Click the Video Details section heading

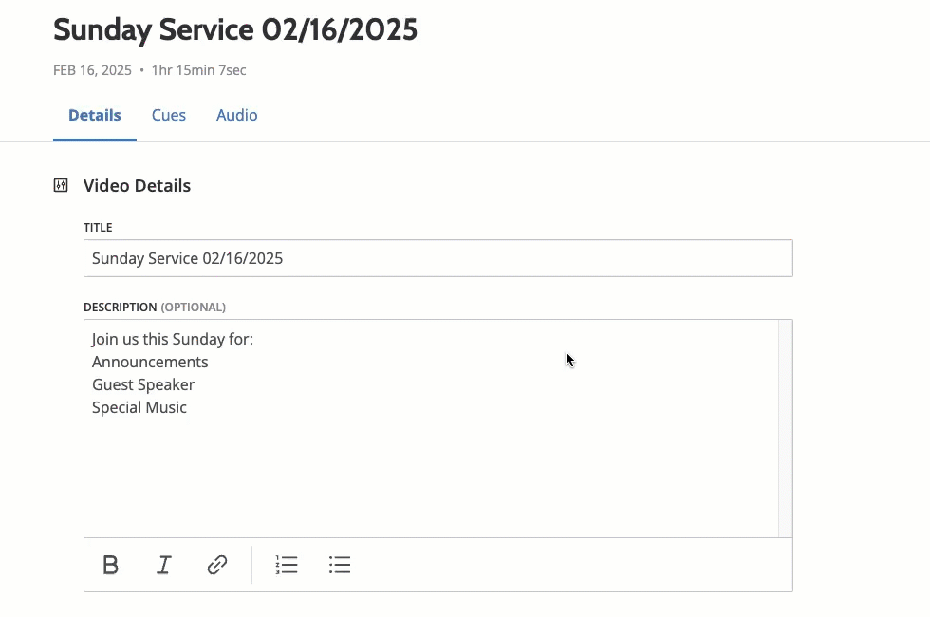coord(137,186)
